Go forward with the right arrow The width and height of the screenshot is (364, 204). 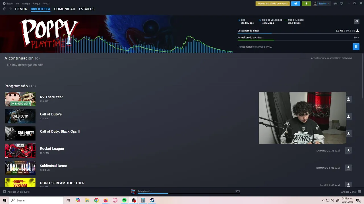10,9
